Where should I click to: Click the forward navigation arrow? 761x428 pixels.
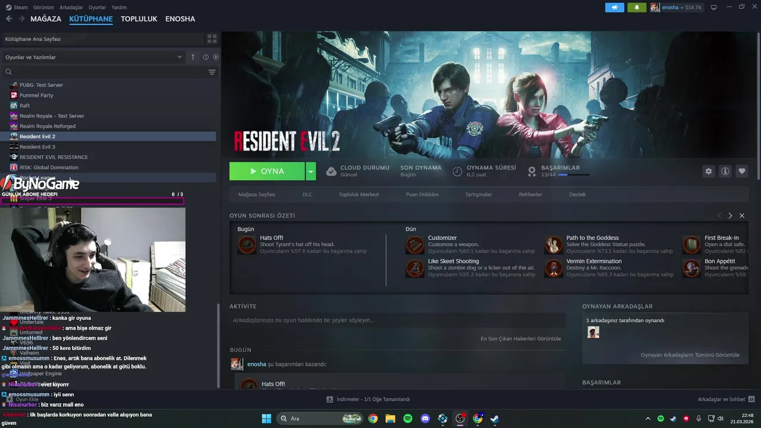[21, 19]
